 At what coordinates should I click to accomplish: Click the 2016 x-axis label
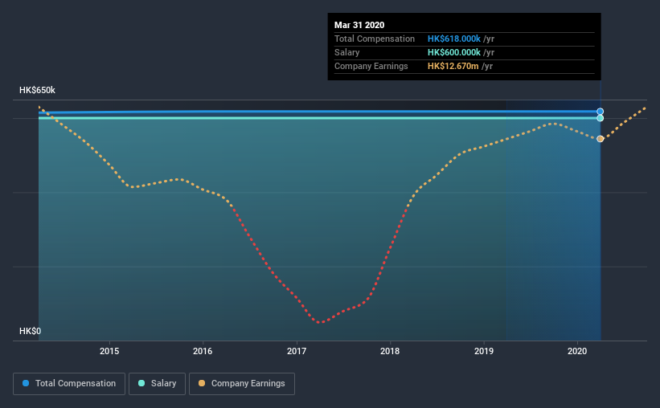pyautogui.click(x=203, y=351)
